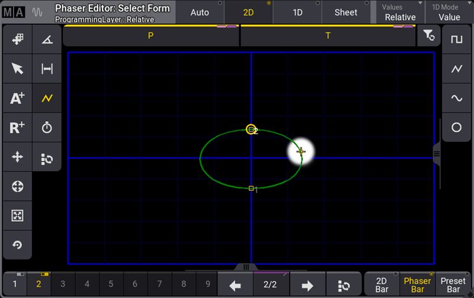Toggle Auto view mode
The height and width of the screenshot is (298, 474).
click(200, 12)
